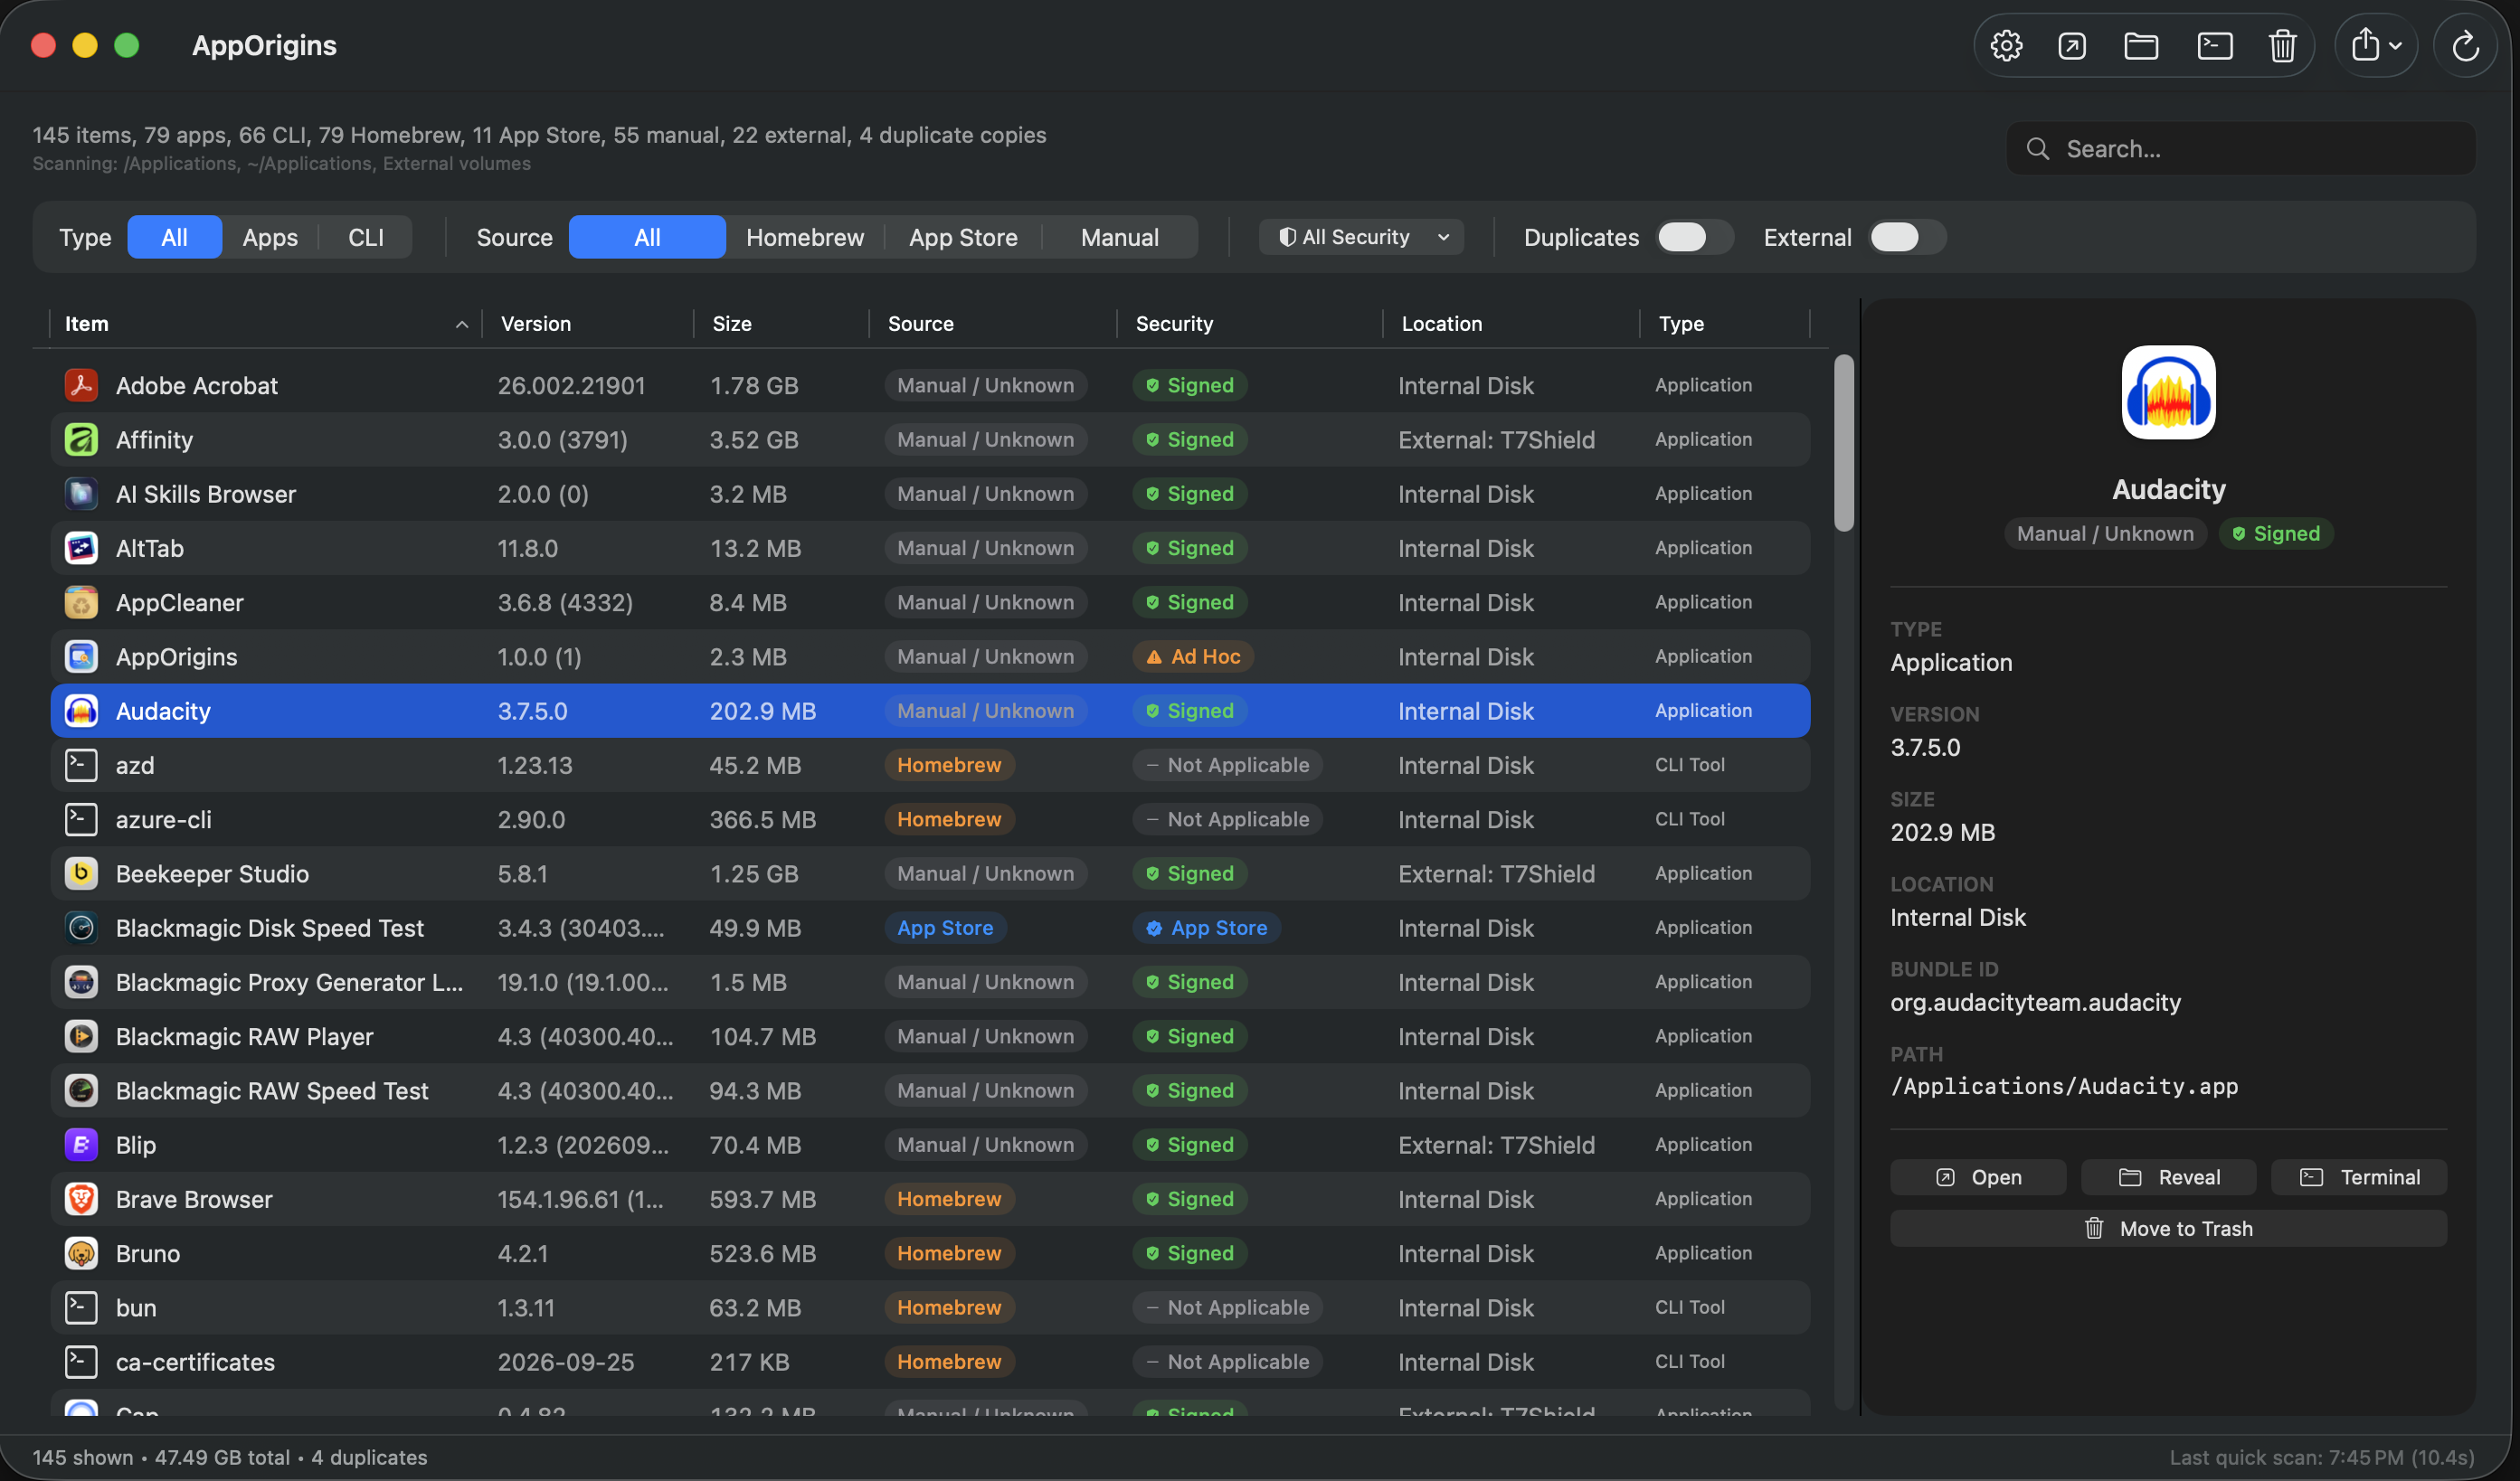Click the azd CLI tool icon
The image size is (2520, 1481).
click(81, 766)
